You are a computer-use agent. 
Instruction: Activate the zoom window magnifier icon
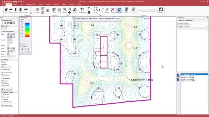(x=69, y=8)
